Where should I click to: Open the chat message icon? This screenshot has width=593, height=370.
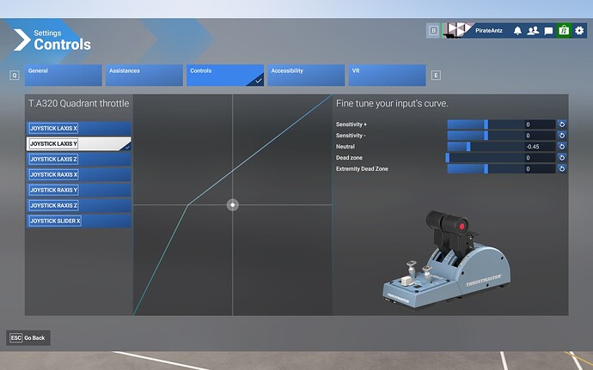point(548,31)
